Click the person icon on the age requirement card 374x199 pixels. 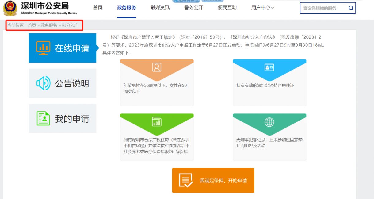pos(157,67)
